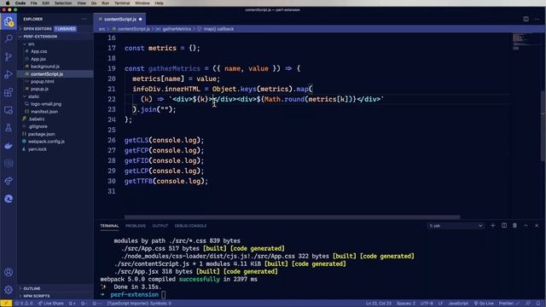Open the Apple menu
This screenshot has width=546, height=307.
(x=8, y=3)
